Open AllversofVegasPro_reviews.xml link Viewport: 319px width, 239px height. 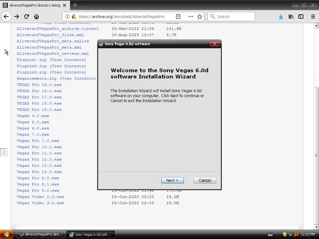[53, 54]
